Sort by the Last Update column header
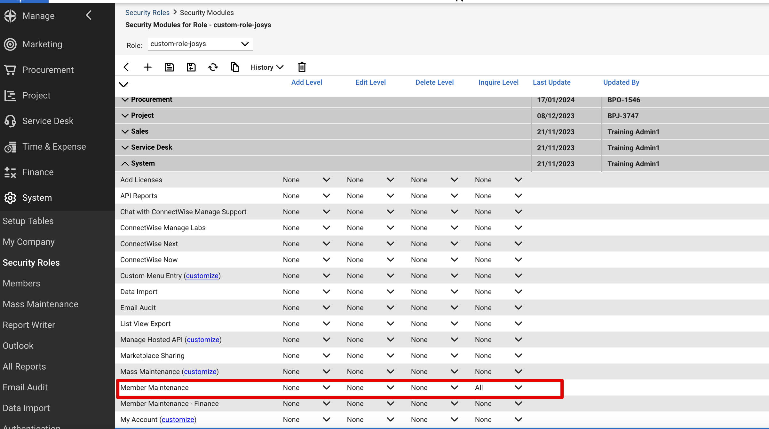 pos(551,82)
